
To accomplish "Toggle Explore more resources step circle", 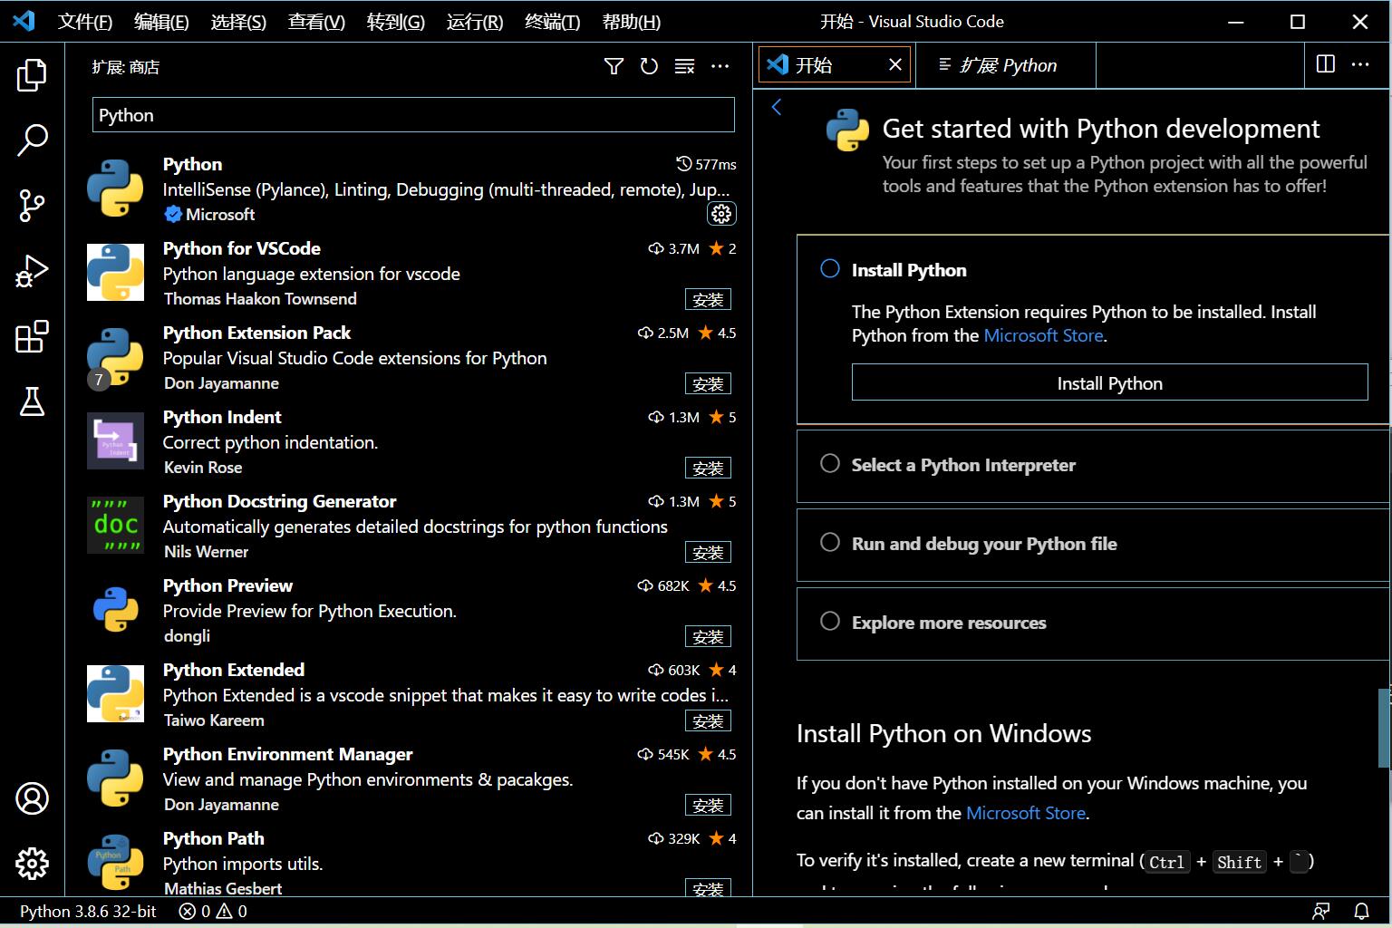I will click(x=830, y=621).
